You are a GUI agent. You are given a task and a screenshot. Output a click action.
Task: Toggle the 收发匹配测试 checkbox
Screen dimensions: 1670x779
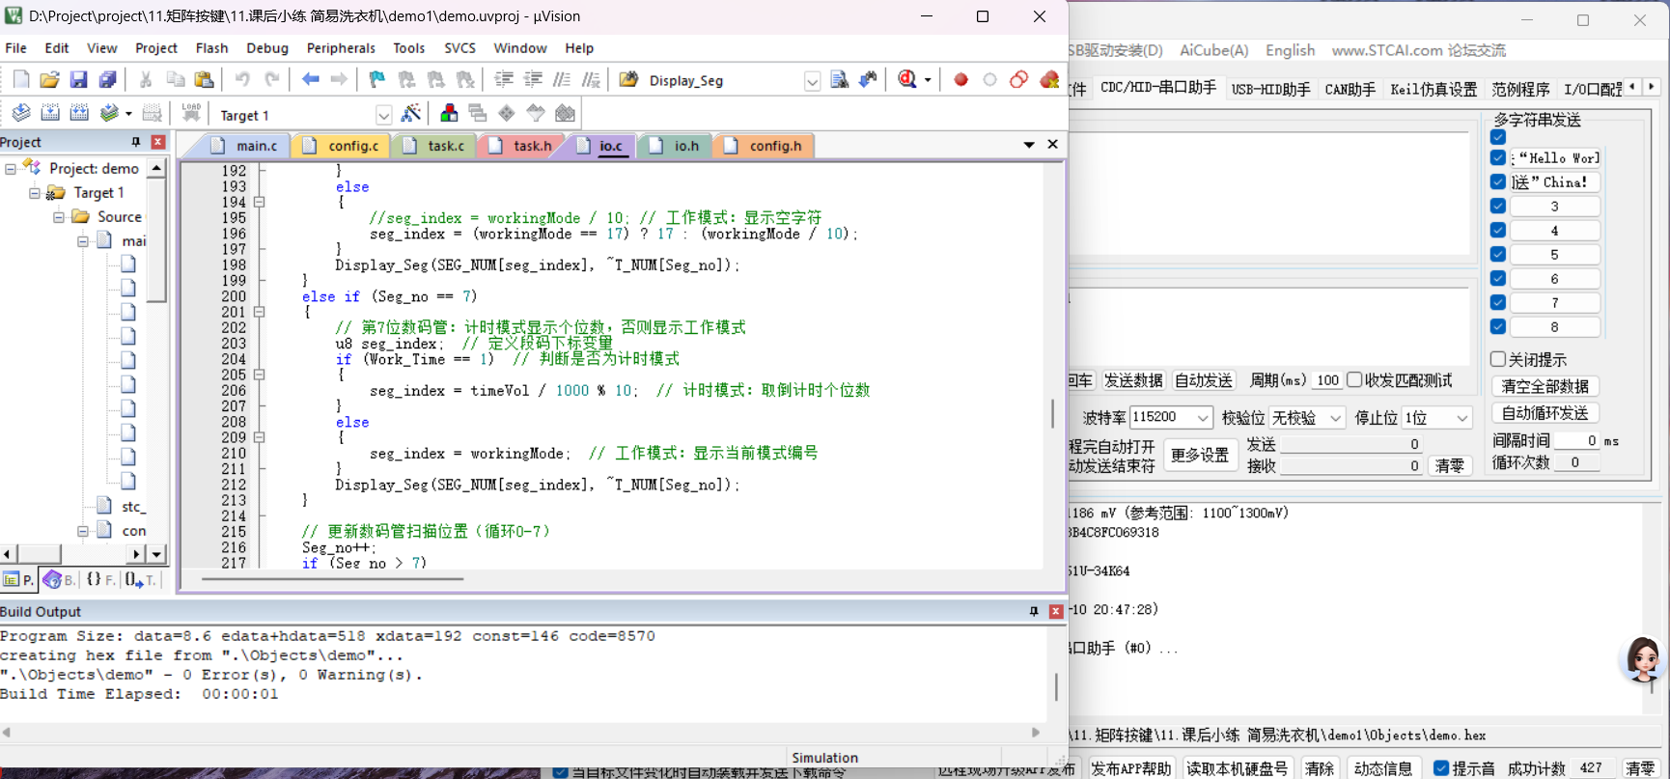[x=1355, y=380]
